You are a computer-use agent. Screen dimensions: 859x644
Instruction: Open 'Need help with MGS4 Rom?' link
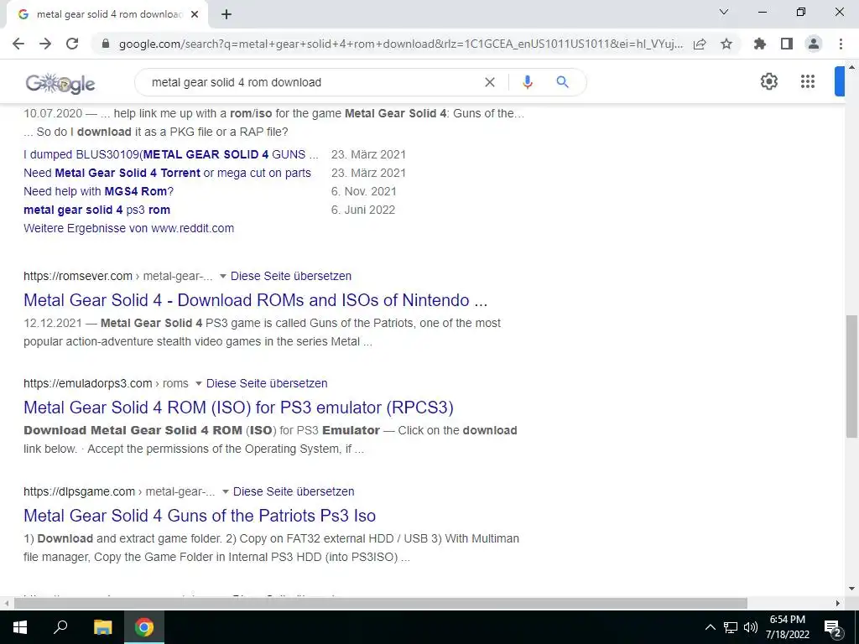(x=99, y=192)
